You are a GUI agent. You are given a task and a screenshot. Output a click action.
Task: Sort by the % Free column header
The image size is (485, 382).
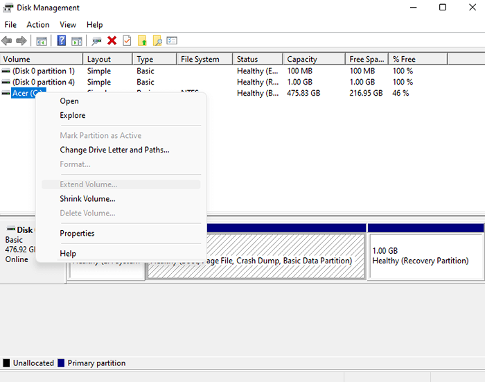tap(418, 59)
